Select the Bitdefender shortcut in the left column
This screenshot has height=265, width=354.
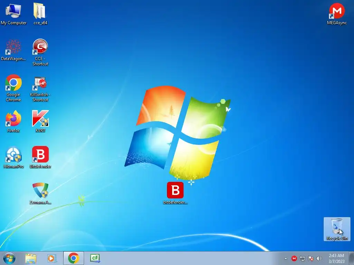[40, 157]
